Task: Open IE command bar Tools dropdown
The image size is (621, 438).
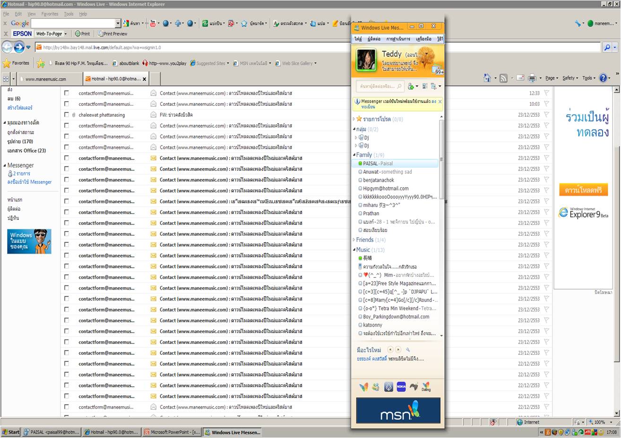Action: pyautogui.click(x=589, y=78)
